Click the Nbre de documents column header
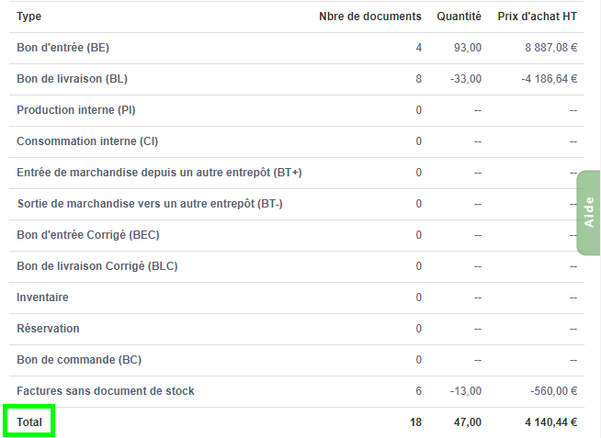 [369, 17]
